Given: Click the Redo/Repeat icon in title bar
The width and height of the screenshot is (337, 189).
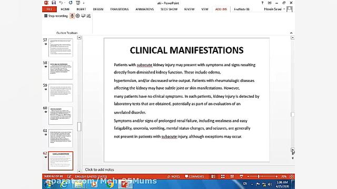Looking at the screenshot, I should click(71, 3).
